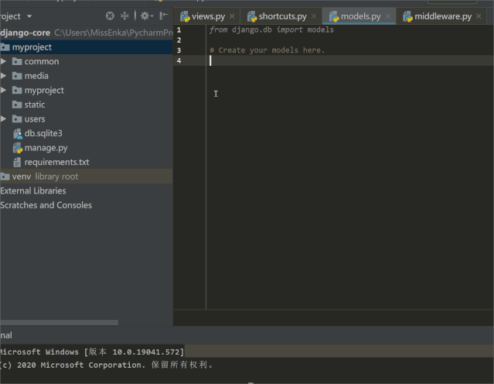The height and width of the screenshot is (384, 494).
Task: Select the shortcuts.py tab
Action: 281,16
